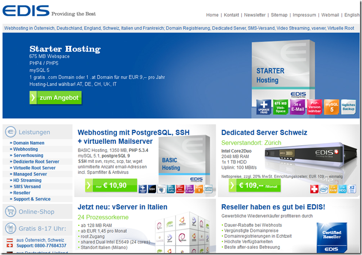Open Dedizierte Root Server link
The image size is (362, 255).
[x=36, y=161]
